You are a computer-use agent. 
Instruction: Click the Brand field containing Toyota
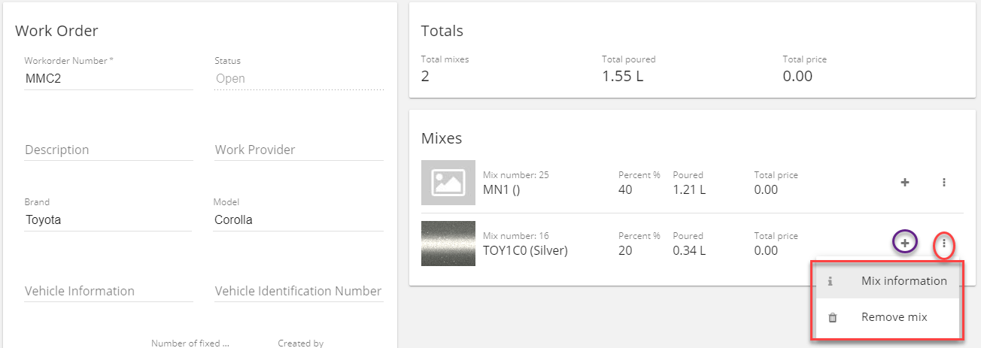coord(108,220)
